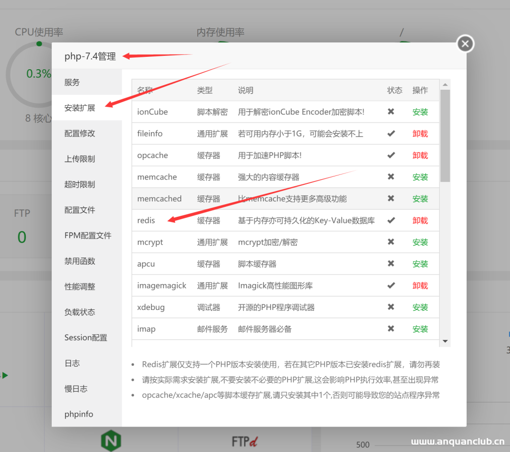The image size is (510, 452).
Task: Open the 服务 menu item
Action: [x=72, y=82]
